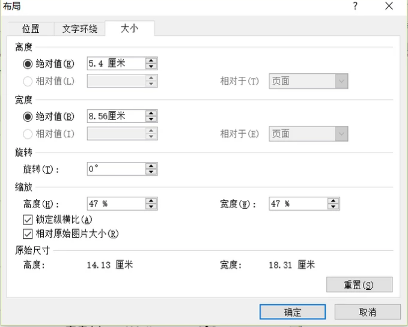Click scale width field showing 47 %
This screenshot has width=408, height=327.
298,203
